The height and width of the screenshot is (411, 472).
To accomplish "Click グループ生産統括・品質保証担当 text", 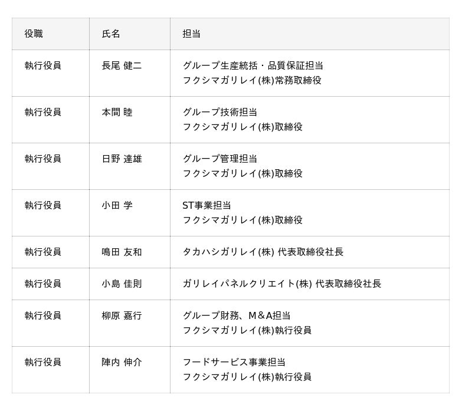I will (253, 66).
